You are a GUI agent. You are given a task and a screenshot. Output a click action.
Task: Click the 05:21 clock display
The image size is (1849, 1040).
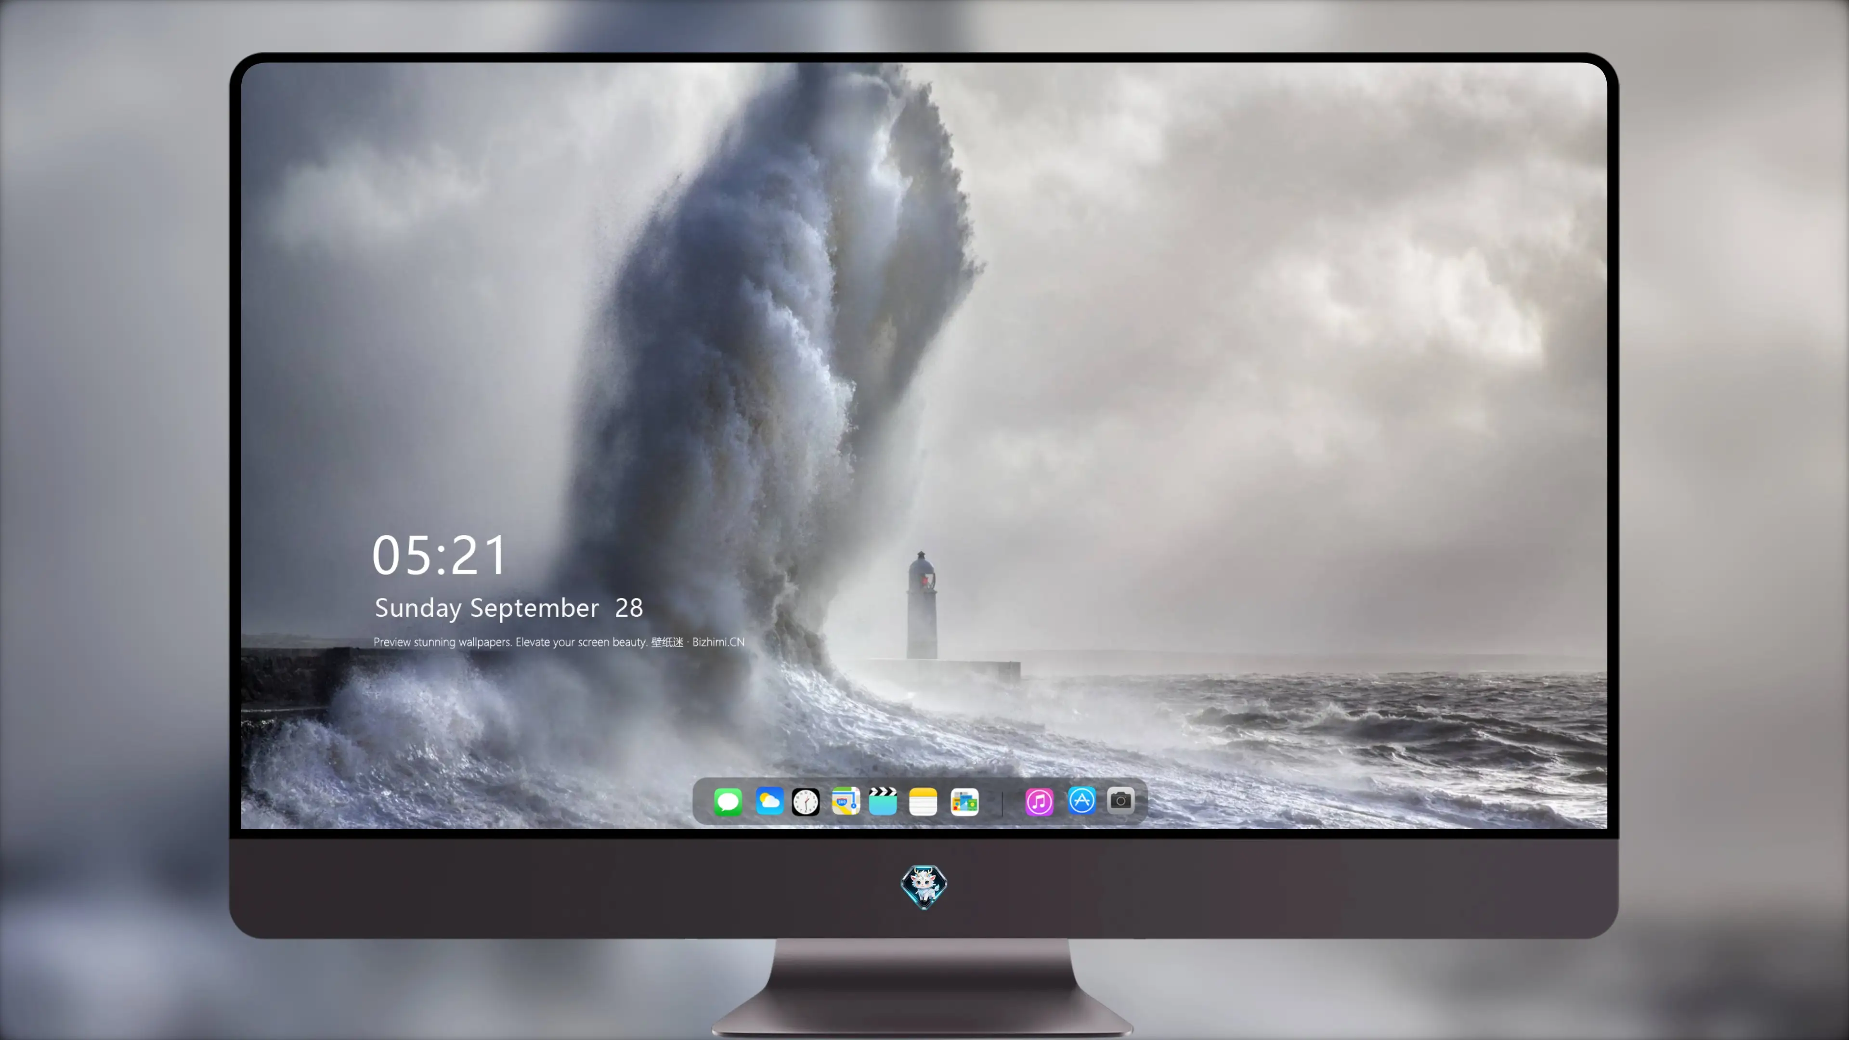point(439,556)
